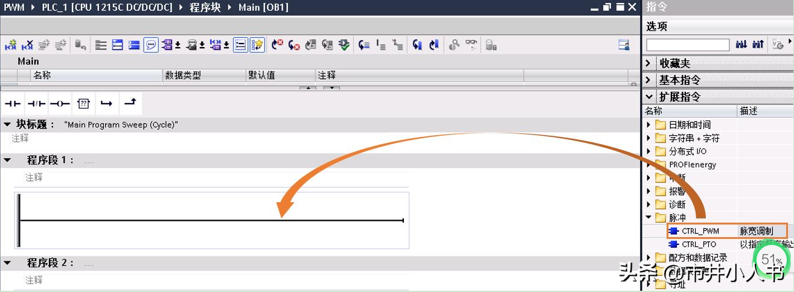Click the open branch icon
This screenshot has width=794, height=292.
pyautogui.click(x=107, y=104)
